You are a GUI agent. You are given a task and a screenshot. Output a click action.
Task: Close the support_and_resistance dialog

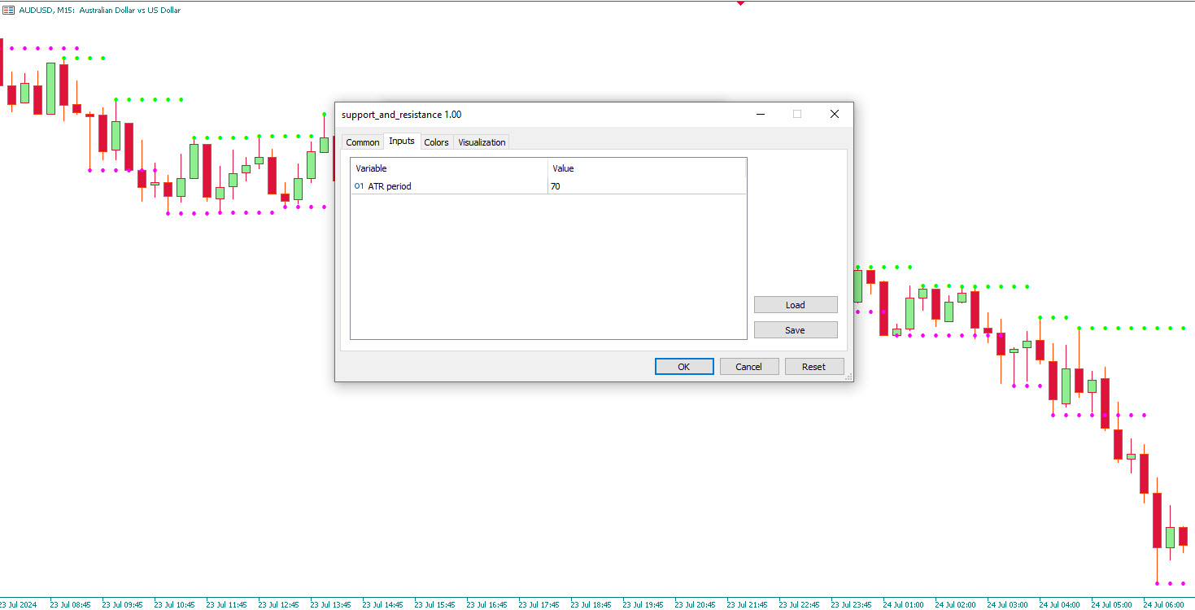835,115
